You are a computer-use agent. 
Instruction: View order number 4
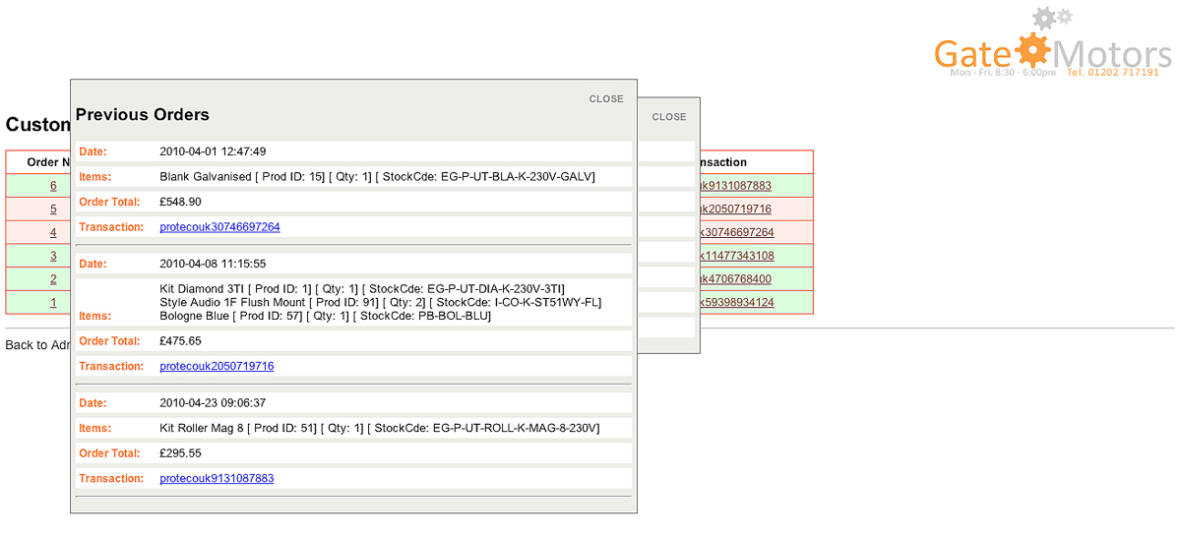[x=53, y=233]
